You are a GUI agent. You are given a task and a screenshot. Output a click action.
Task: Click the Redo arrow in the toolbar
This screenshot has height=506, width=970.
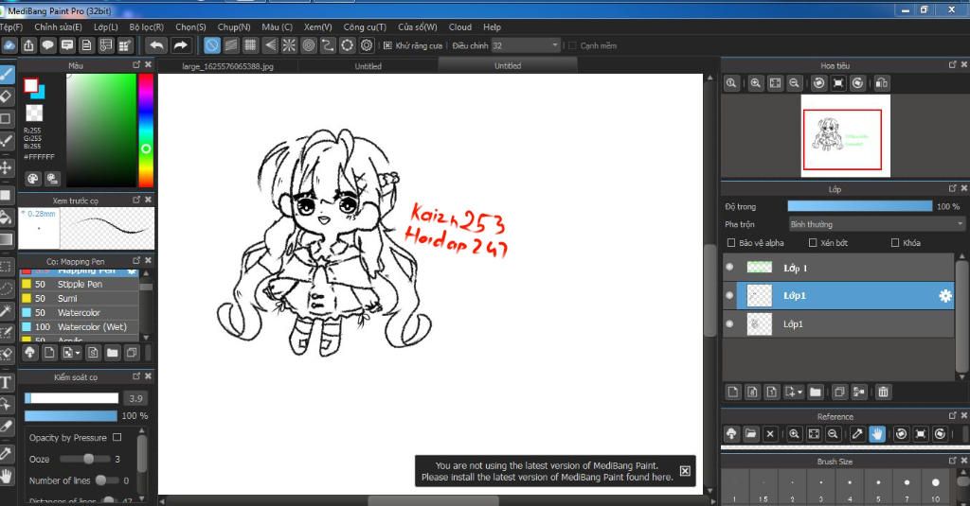[x=180, y=45]
